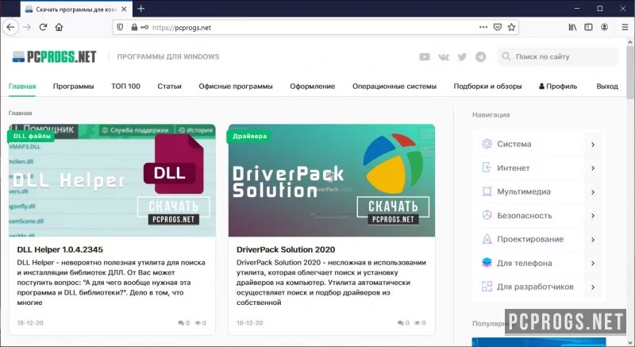Viewport: 635px width, 347px height.
Task: Open the browser home page icon
Action: pos(59,27)
